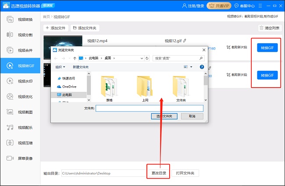
Task: Click 桌面 in the address bar
Action: 108,58
